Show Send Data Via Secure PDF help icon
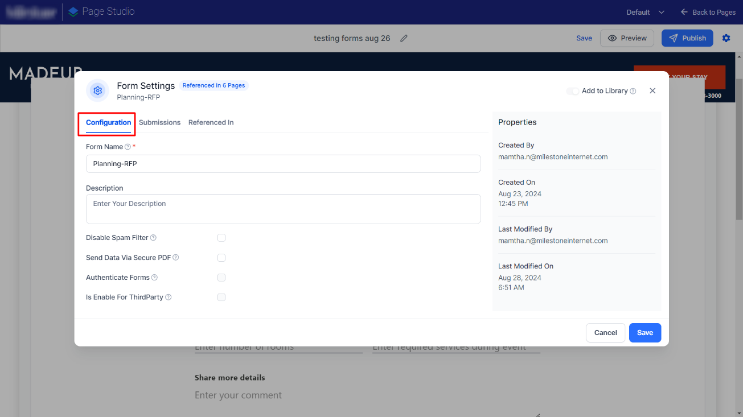Viewport: 743px width, 417px height. click(x=175, y=258)
